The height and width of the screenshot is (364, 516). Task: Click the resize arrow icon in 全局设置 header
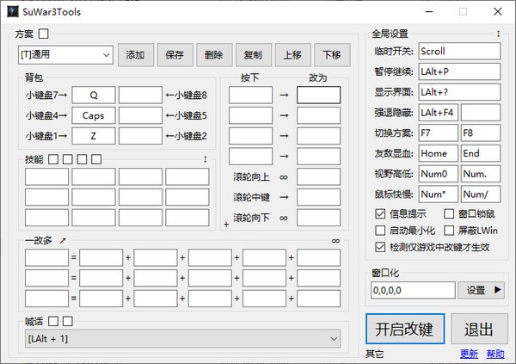tap(499, 34)
